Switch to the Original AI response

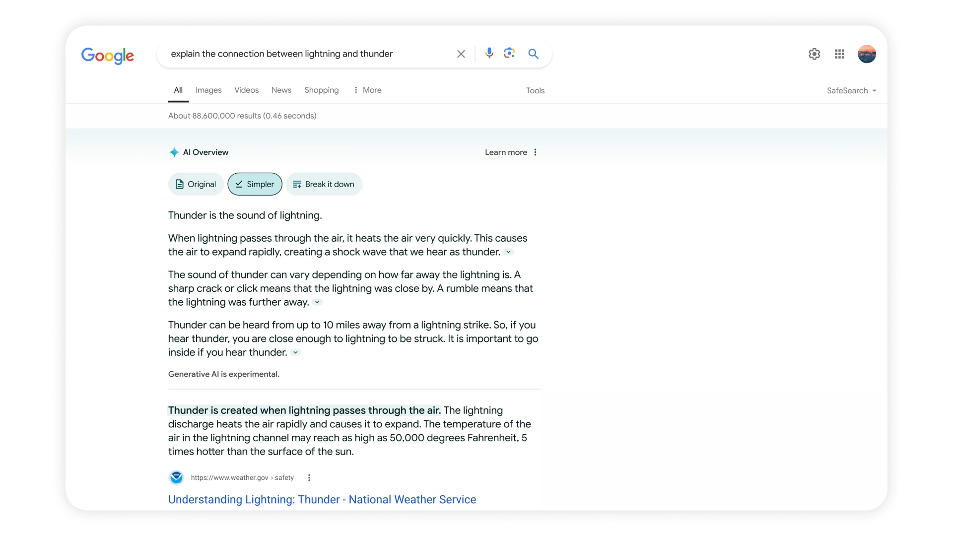(x=196, y=184)
